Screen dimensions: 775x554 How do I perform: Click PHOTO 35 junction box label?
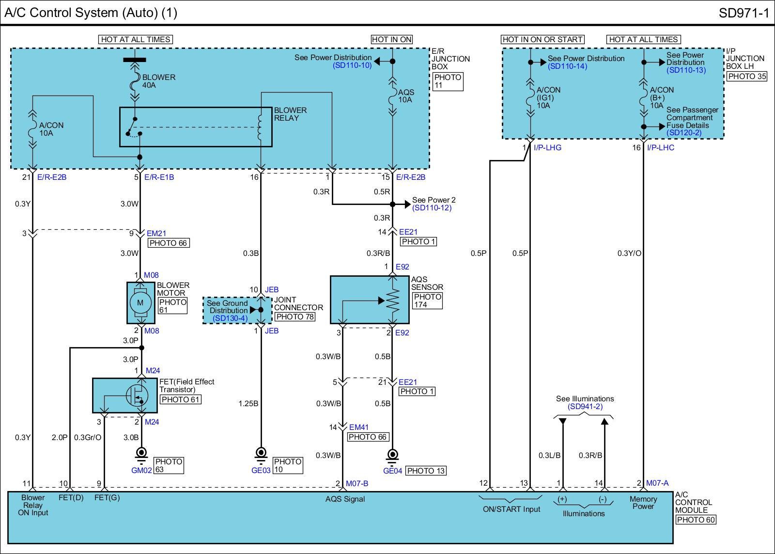747,76
